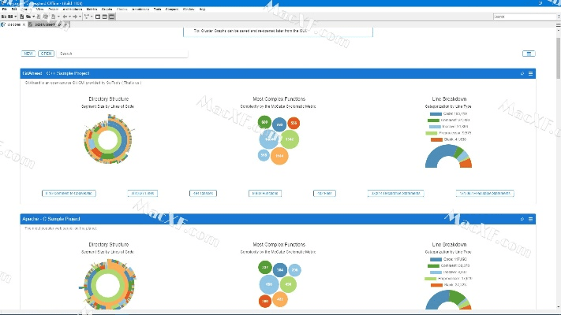561x315 pixels.
Task: Click the GitAhead panel search icon
Action: coord(522,73)
